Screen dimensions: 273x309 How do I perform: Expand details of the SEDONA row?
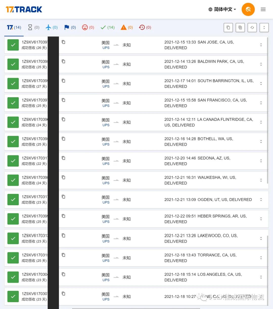pos(261,161)
